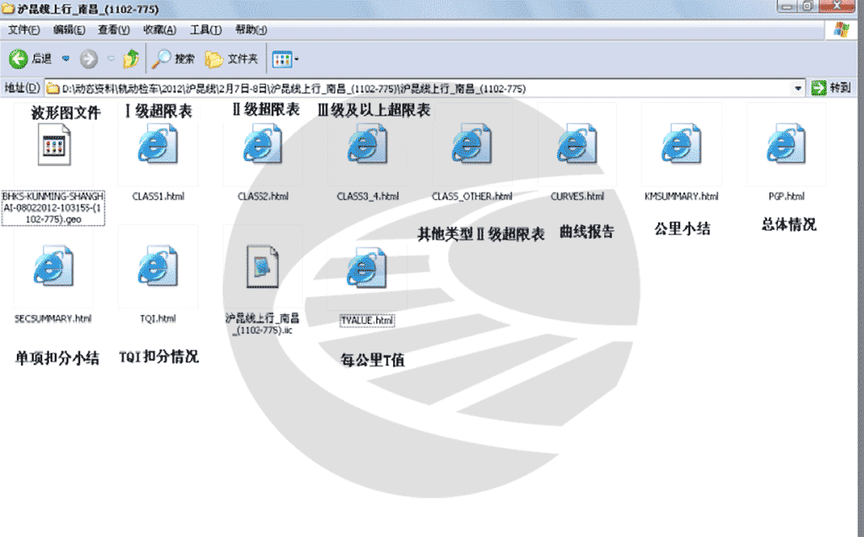The height and width of the screenshot is (537, 864).
Task: Go up one folder level
Action: pyautogui.click(x=131, y=58)
